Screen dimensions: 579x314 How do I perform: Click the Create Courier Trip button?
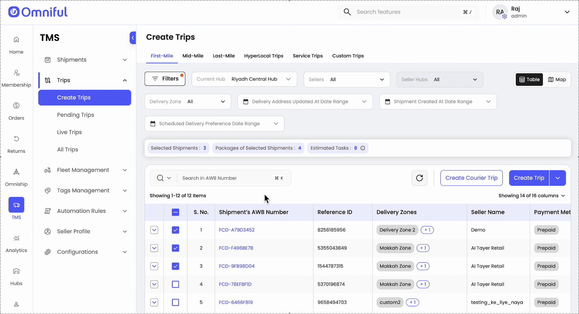click(471, 178)
